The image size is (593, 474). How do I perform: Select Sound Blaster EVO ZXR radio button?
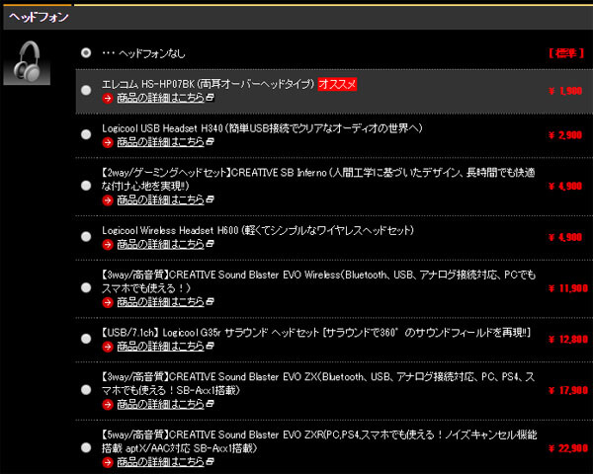pyautogui.click(x=86, y=447)
